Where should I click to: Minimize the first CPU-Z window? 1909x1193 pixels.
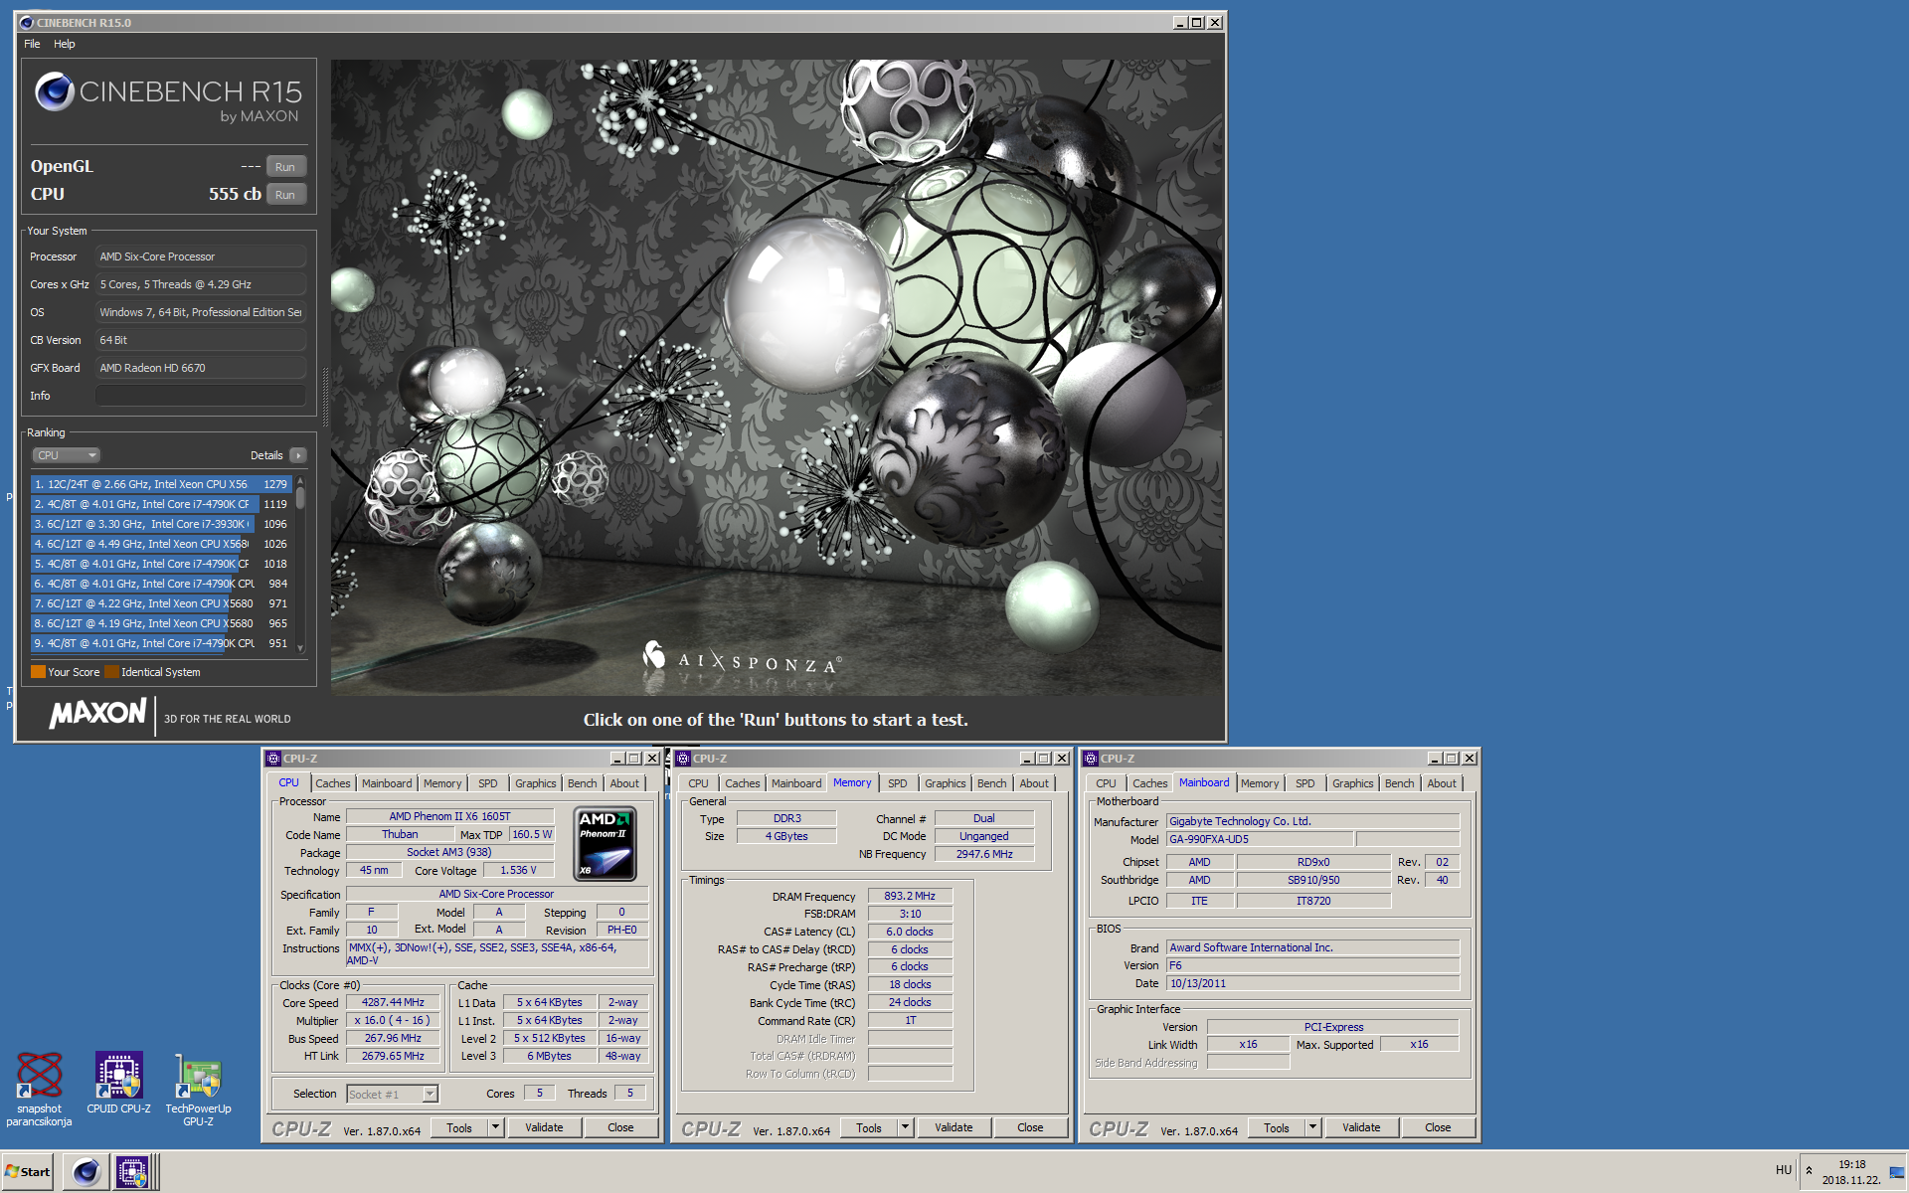pos(617,759)
